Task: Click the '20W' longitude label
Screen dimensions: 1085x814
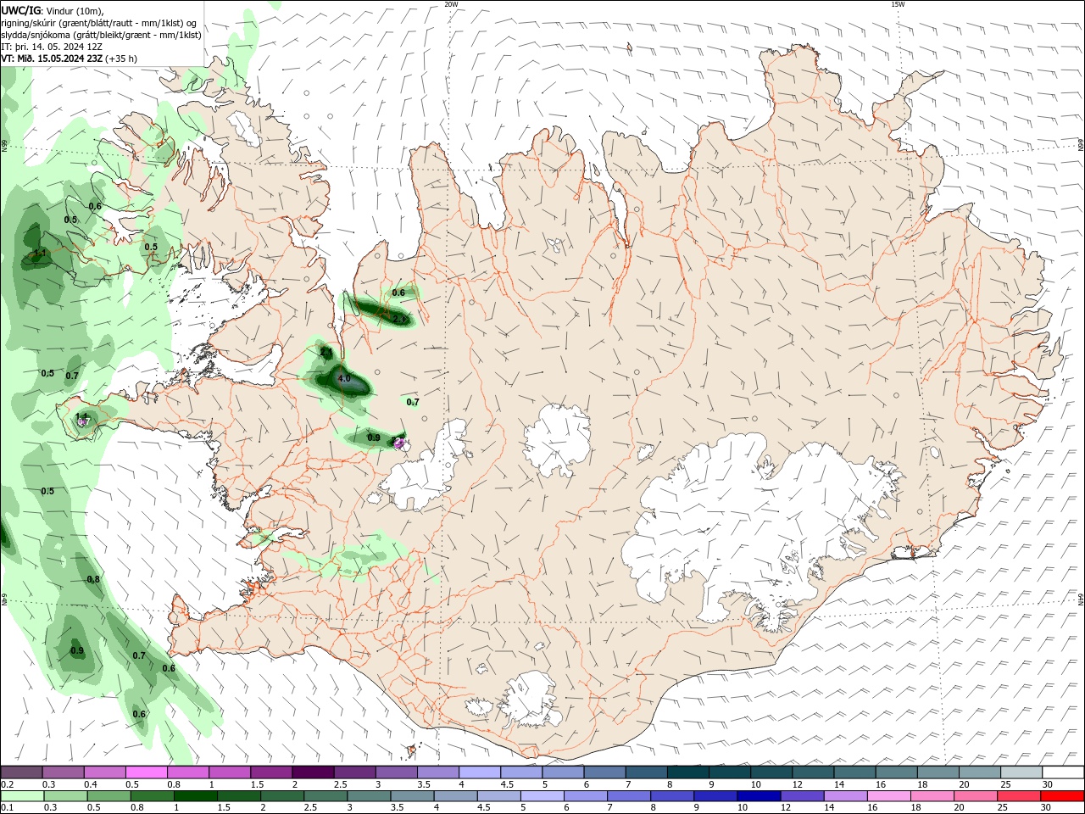Action: coord(451,4)
